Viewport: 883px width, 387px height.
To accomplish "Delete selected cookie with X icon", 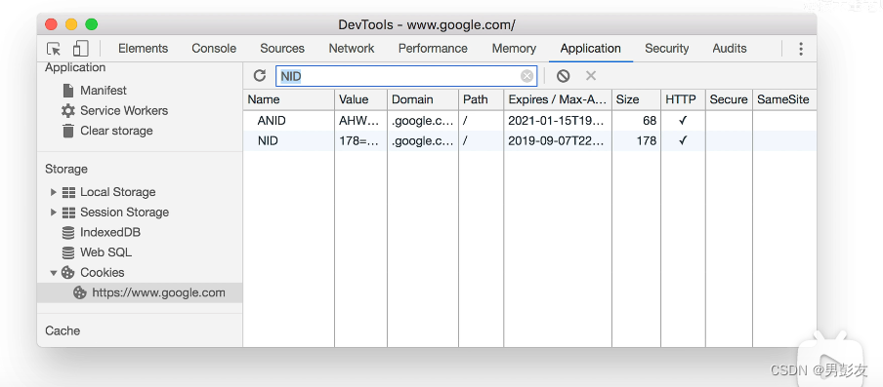I will (x=591, y=76).
